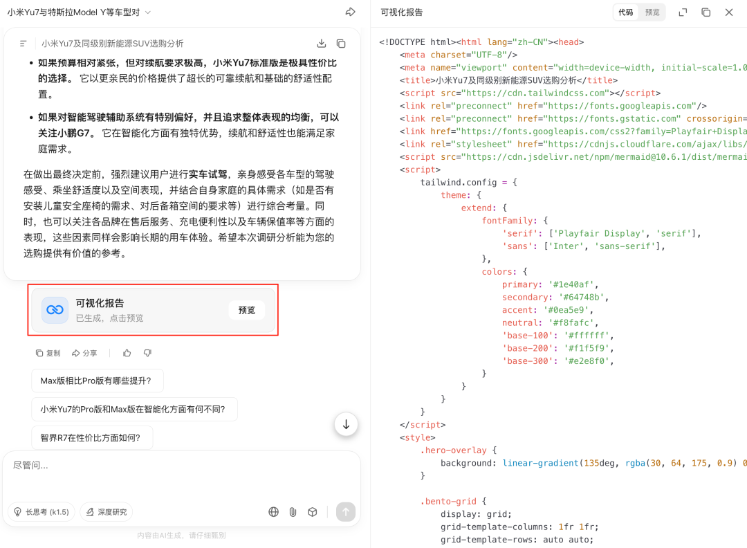Close the 可视化报告 panel

tap(729, 12)
